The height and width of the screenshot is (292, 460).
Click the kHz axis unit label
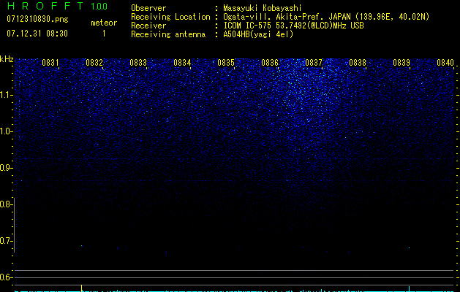[7, 59]
